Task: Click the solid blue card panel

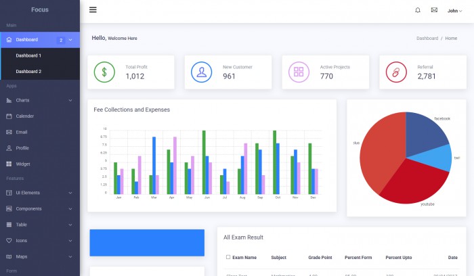Action: click(147, 242)
